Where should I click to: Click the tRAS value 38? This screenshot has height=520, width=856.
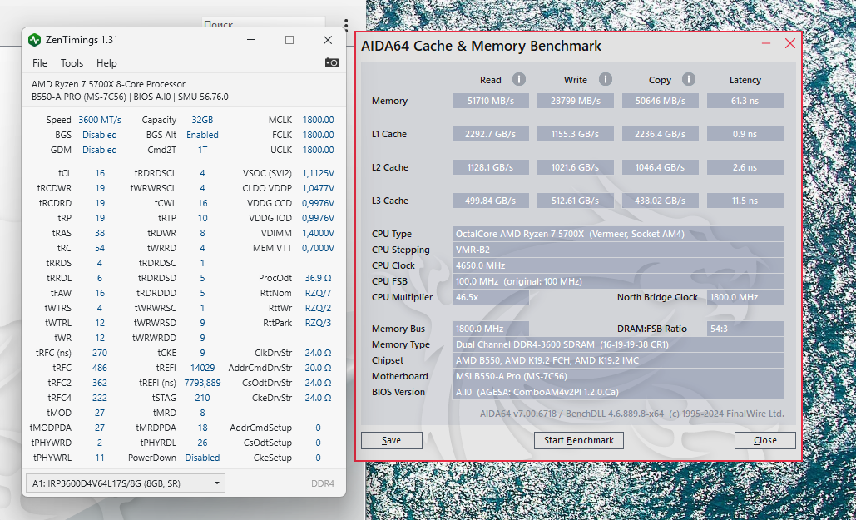(100, 233)
